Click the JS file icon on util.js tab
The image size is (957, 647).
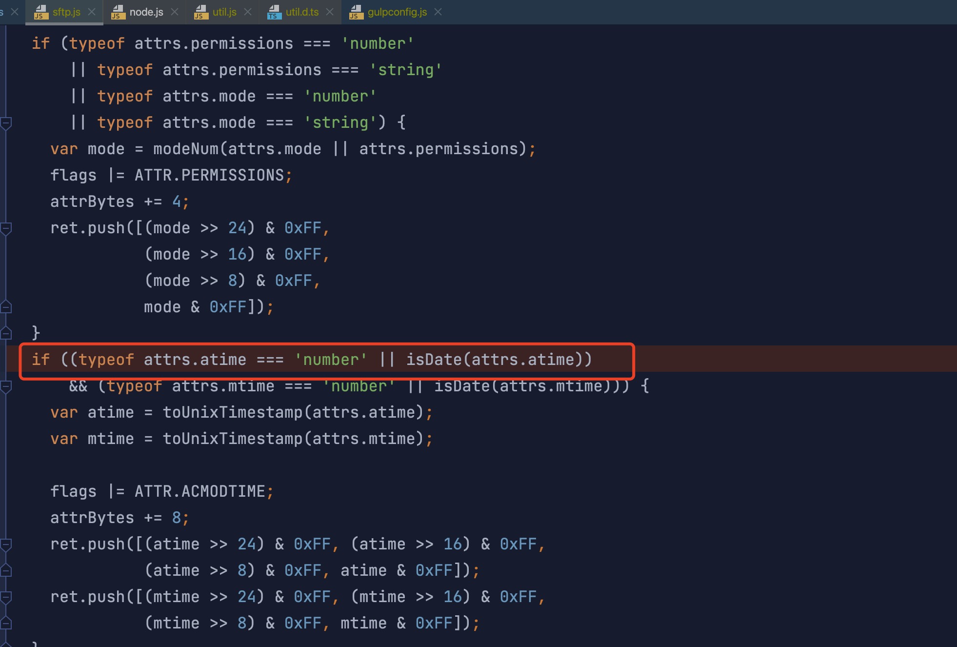point(201,12)
